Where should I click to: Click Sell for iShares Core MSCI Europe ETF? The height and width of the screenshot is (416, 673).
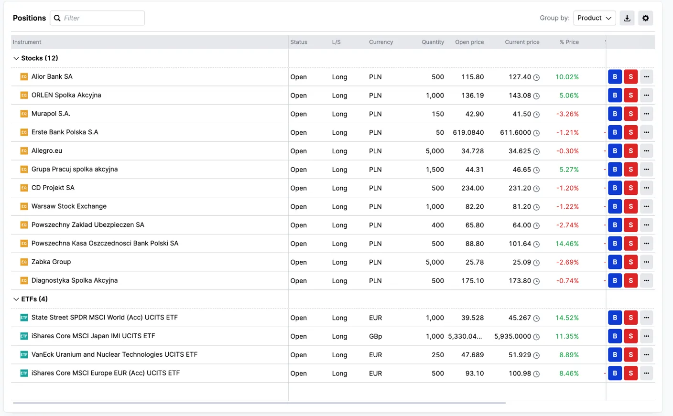click(x=630, y=373)
